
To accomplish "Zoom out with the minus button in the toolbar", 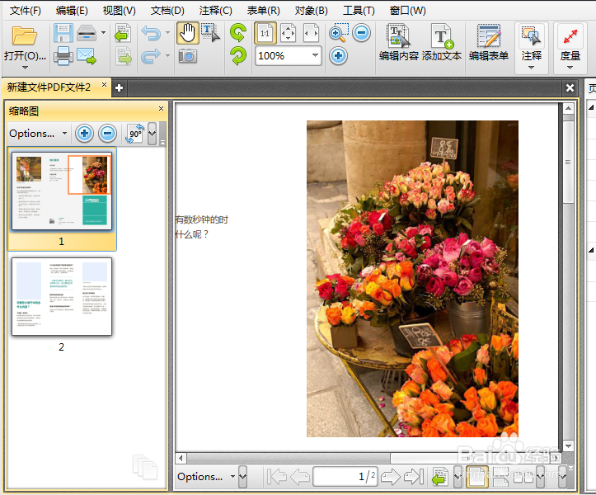I will click(361, 33).
